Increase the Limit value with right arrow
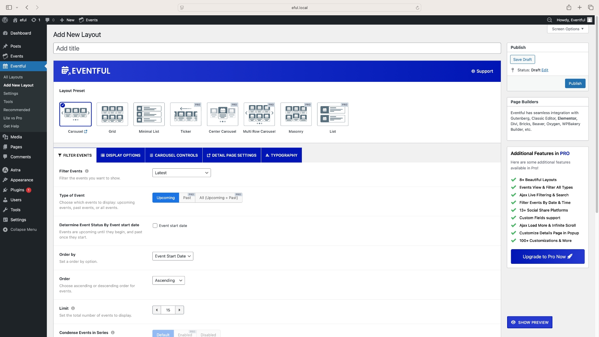Screen dimensions: 599x337 (179, 310)
